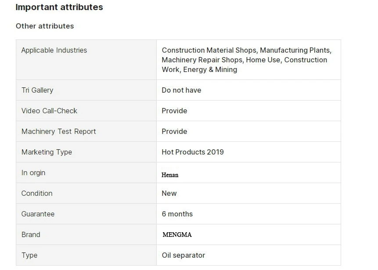Click the "Other attributes" subheading
The height and width of the screenshot is (270, 378).
[45, 26]
